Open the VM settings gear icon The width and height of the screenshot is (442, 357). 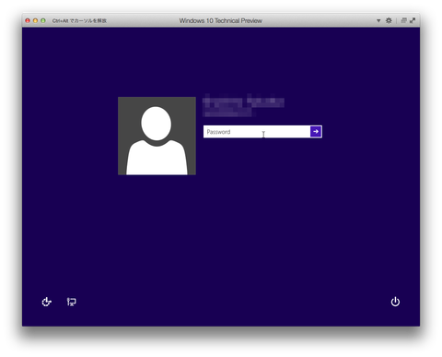coord(389,20)
